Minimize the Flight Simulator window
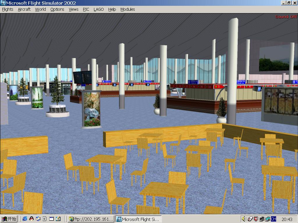The image size is (298, 223). tap(283, 3)
